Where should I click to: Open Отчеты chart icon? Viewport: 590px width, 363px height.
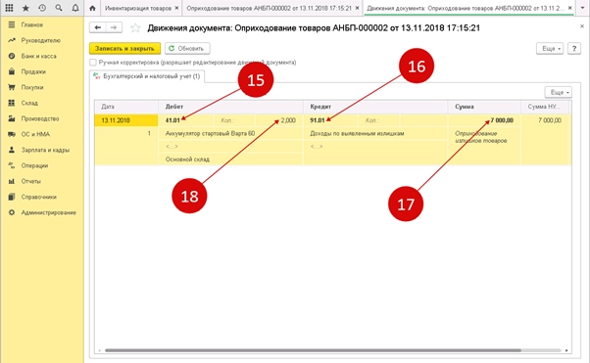click(x=12, y=181)
